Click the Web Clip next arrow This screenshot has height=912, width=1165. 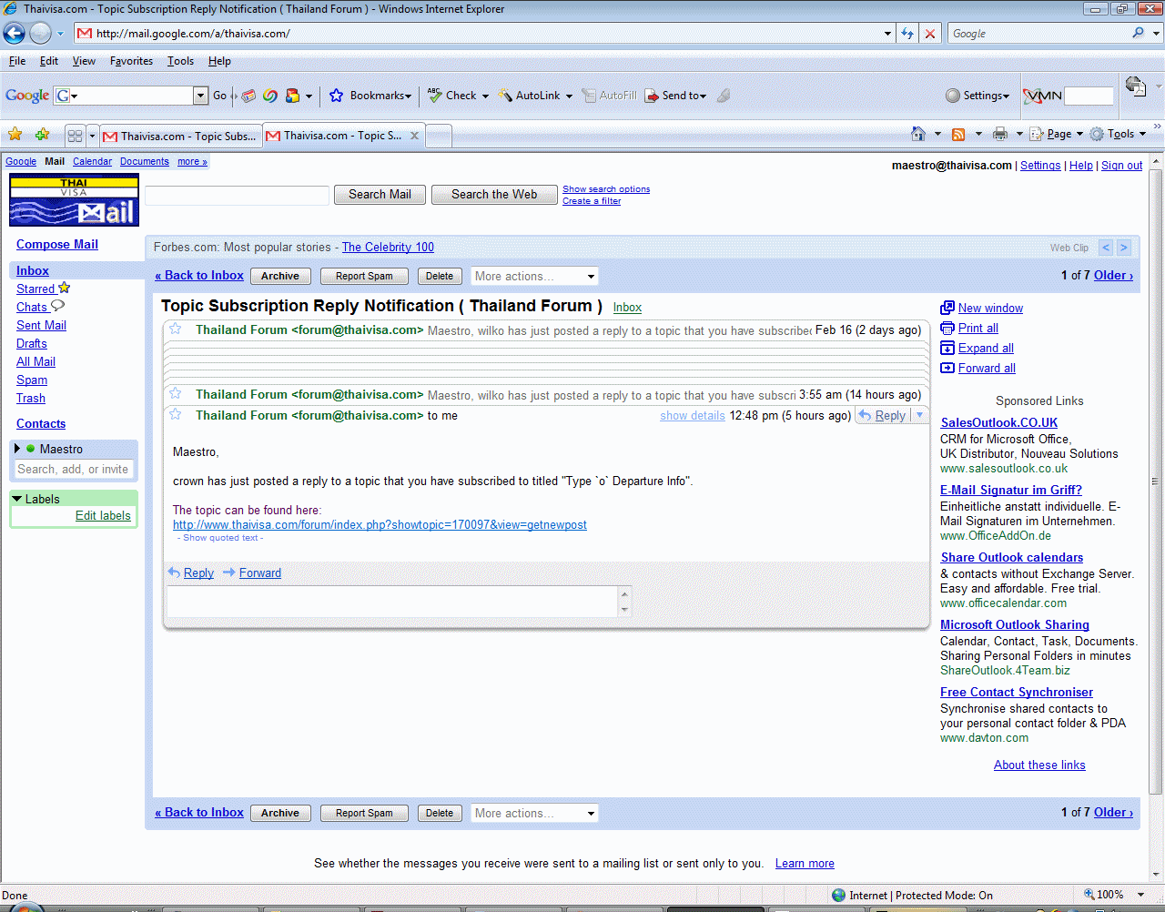1124,248
